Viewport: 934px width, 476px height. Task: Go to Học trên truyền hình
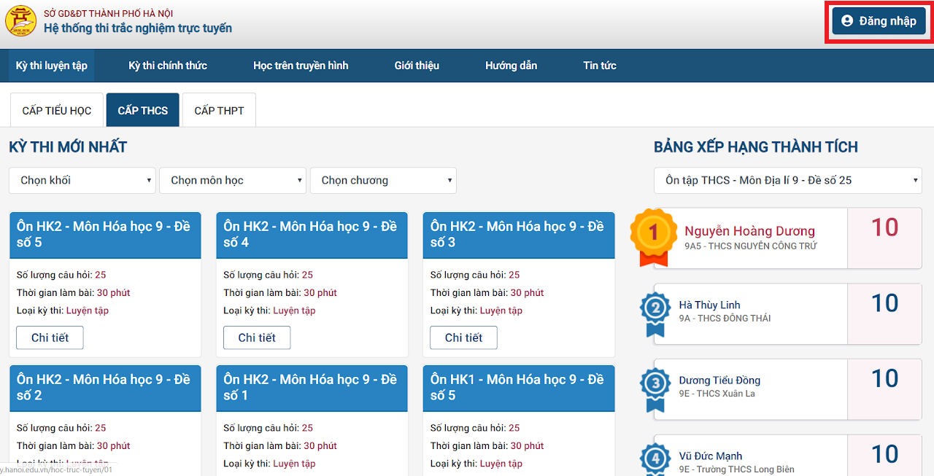point(301,66)
